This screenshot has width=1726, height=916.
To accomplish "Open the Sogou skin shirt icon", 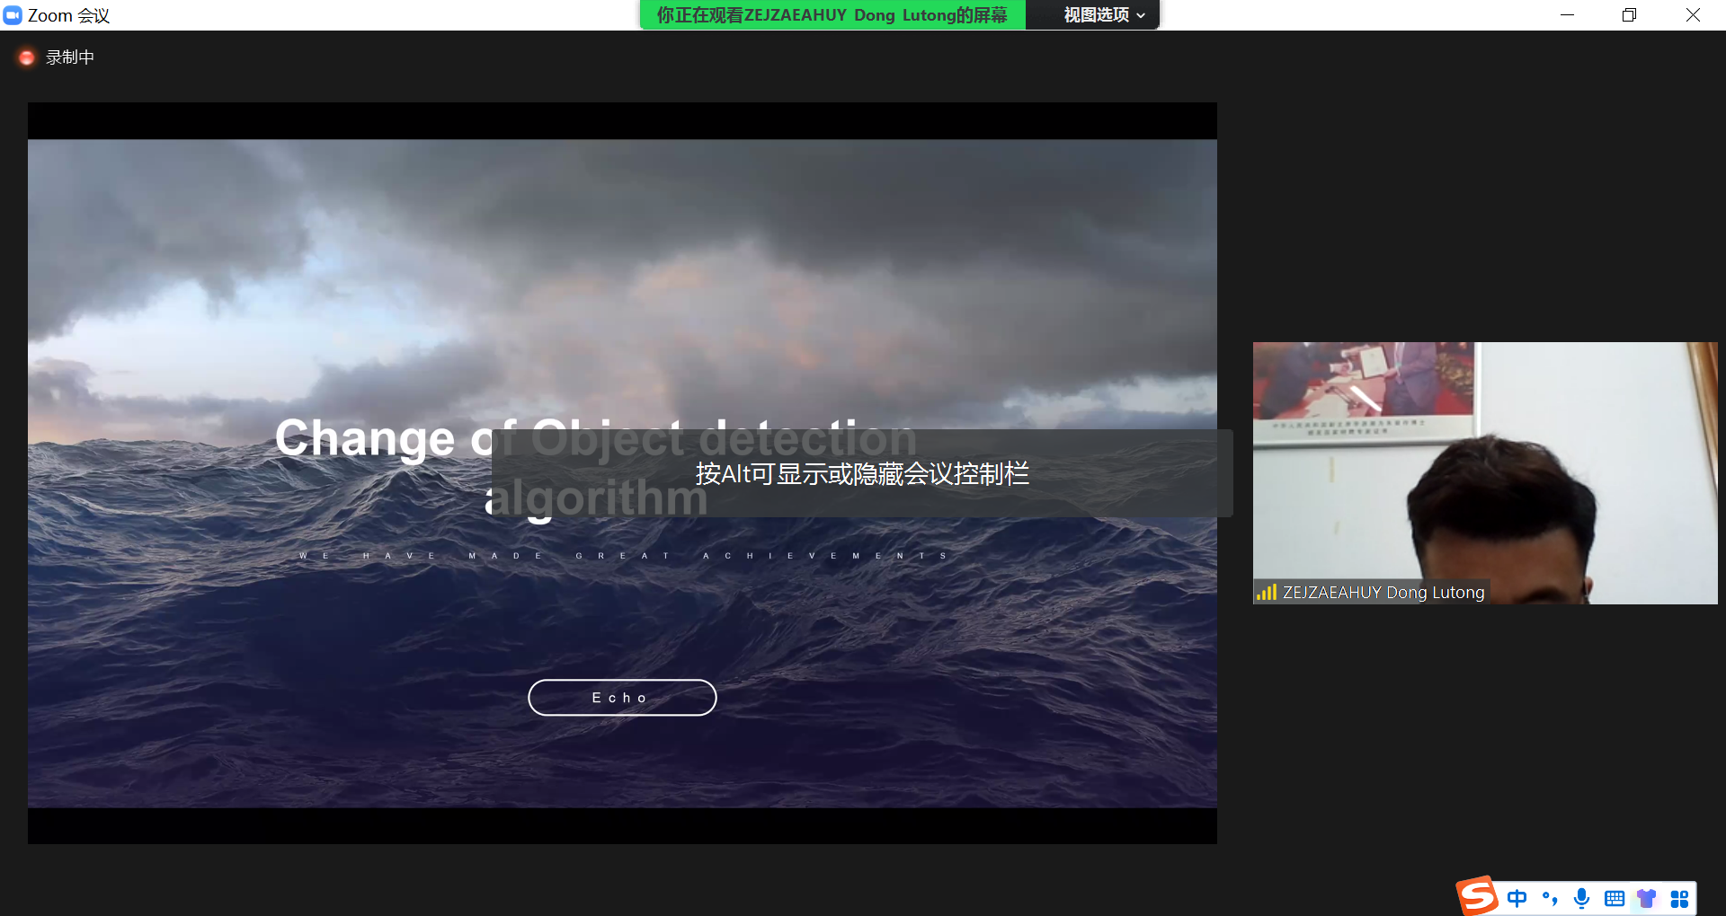I will (x=1647, y=898).
